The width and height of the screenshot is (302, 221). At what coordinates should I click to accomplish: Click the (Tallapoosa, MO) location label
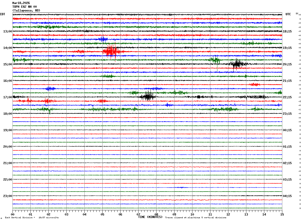point(26,10)
